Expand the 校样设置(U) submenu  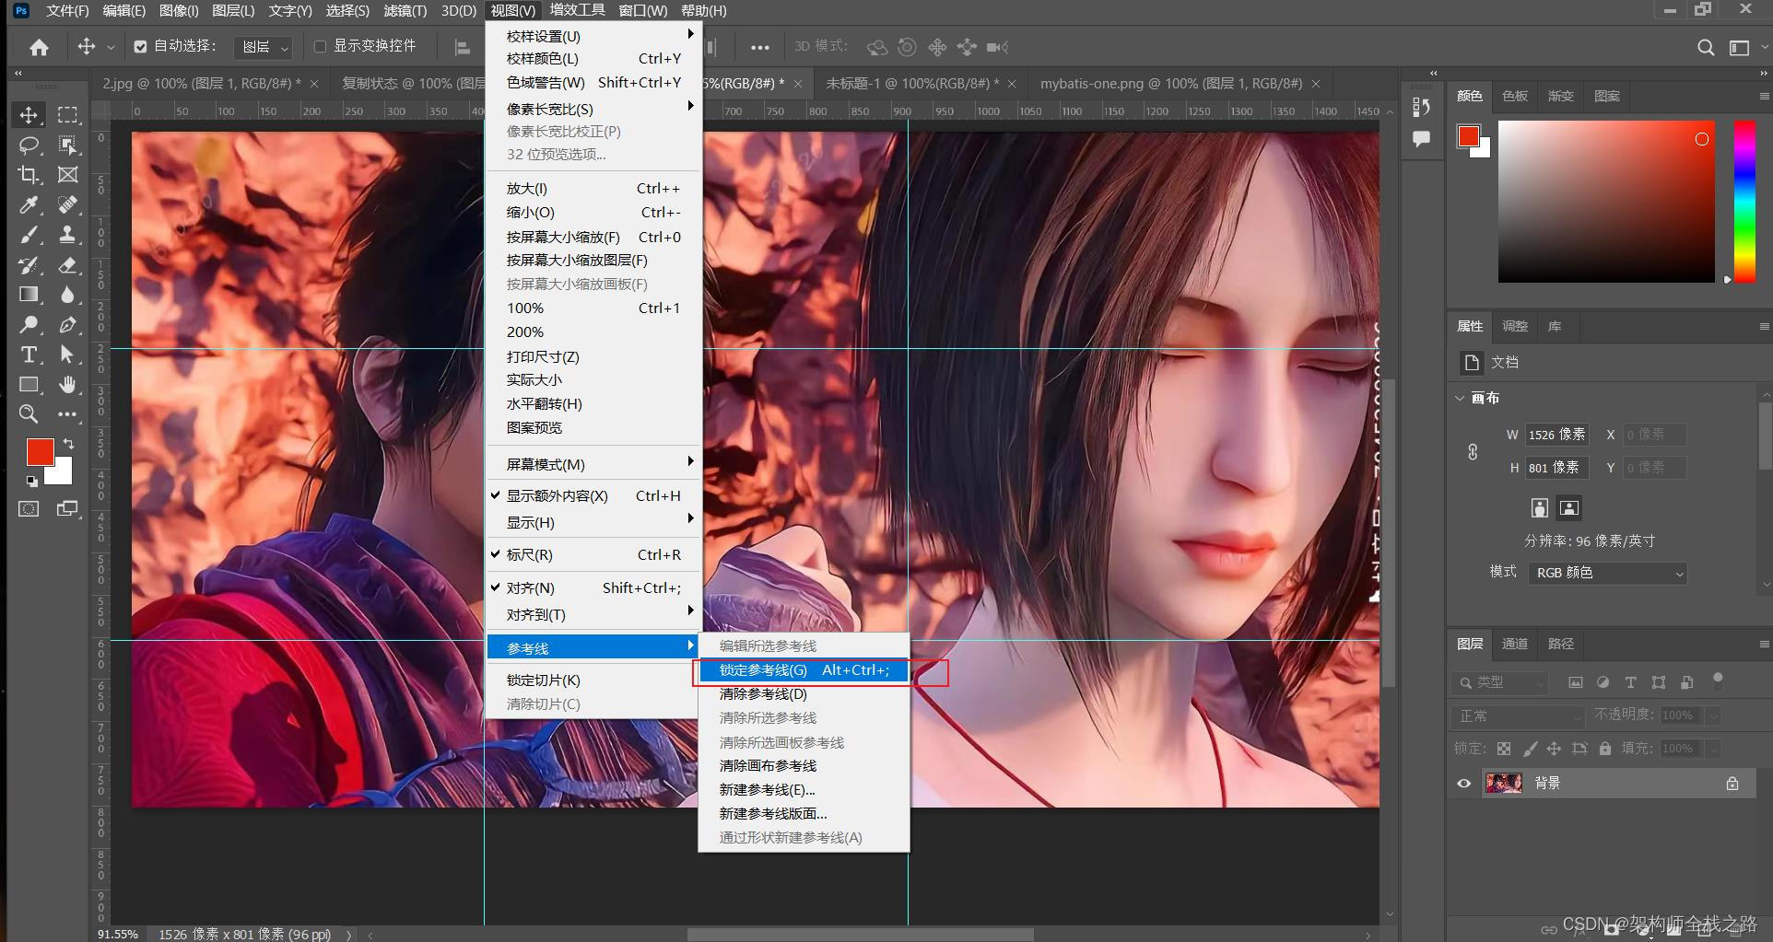[593, 36]
